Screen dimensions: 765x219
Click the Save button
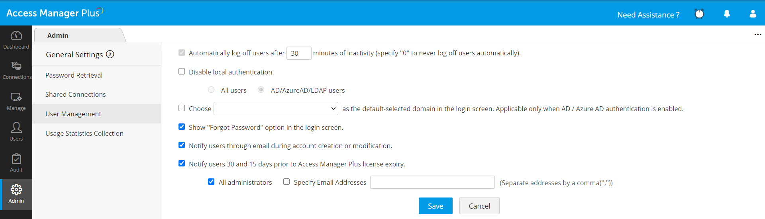point(435,206)
